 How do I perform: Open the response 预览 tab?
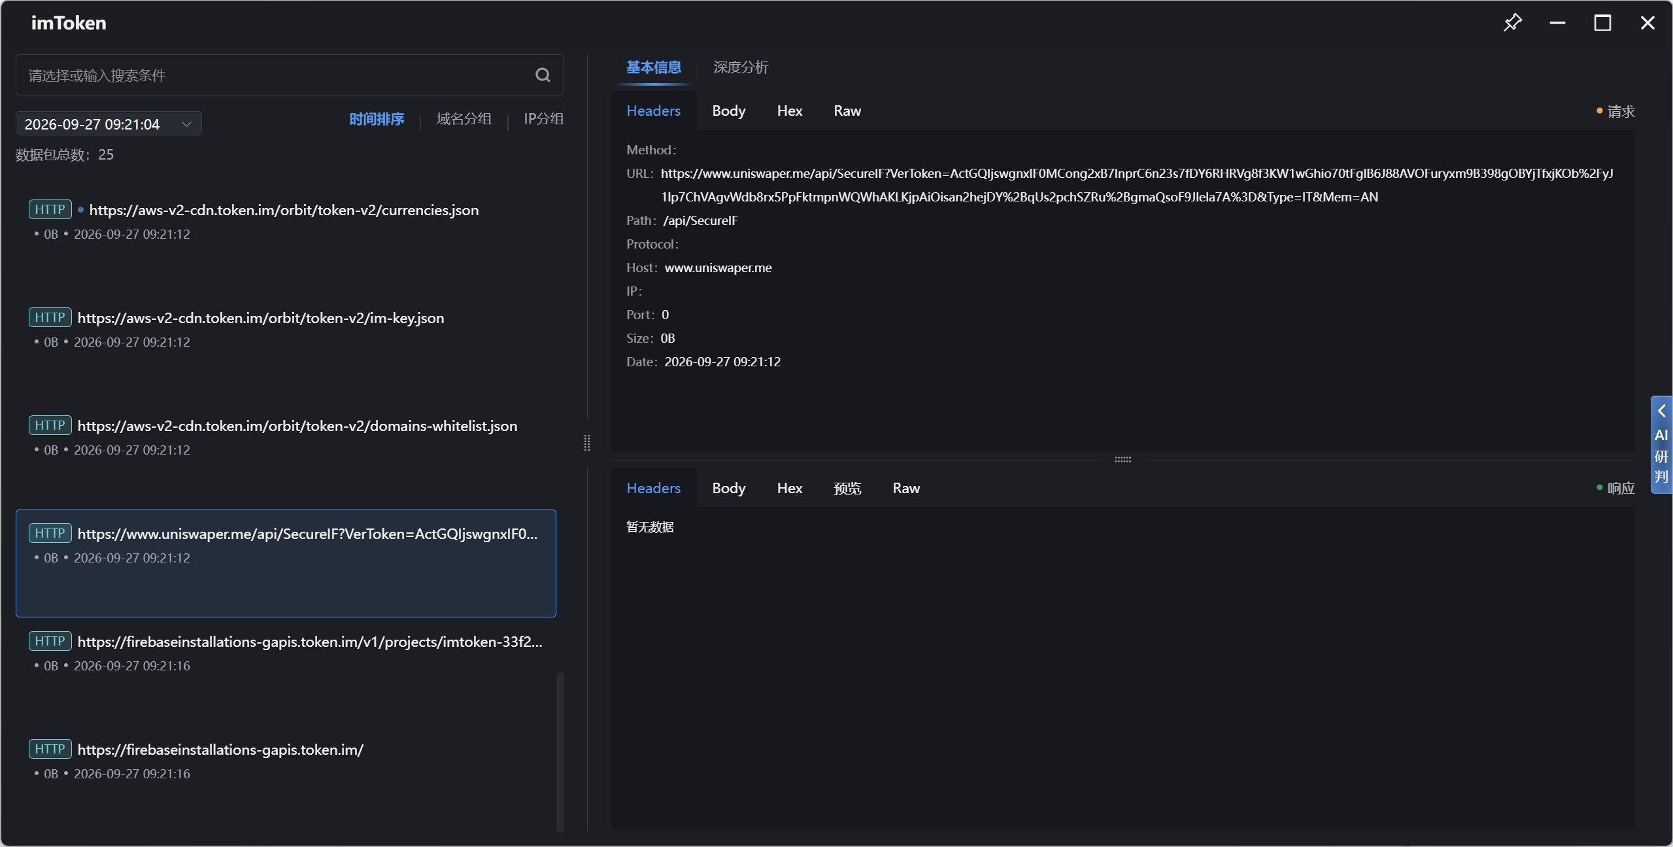click(x=847, y=488)
